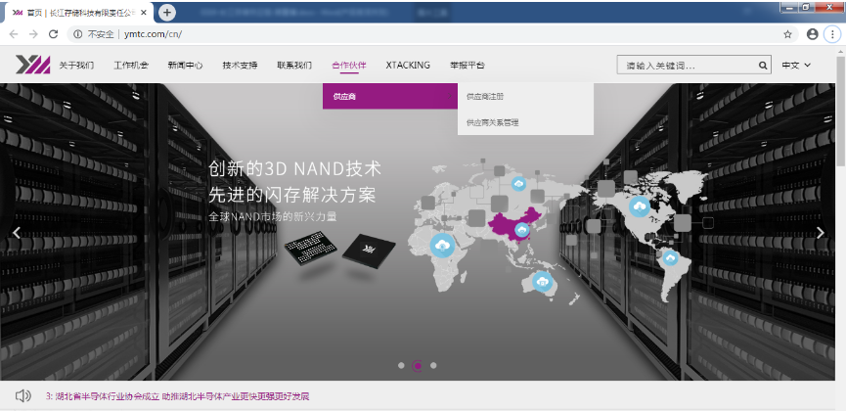Bookmark this page with the star icon

coord(787,34)
